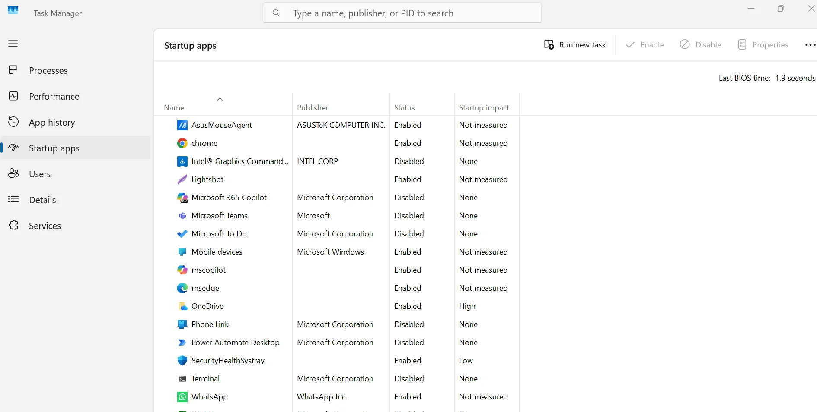Image resolution: width=817 pixels, height=412 pixels.
Task: Click the WhatsApp icon
Action: [x=182, y=397]
